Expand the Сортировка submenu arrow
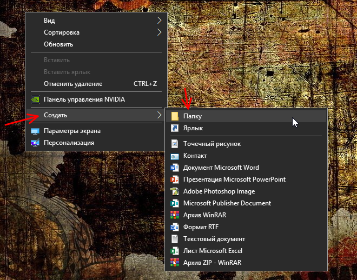The height and width of the screenshot is (280, 357). coord(160,32)
